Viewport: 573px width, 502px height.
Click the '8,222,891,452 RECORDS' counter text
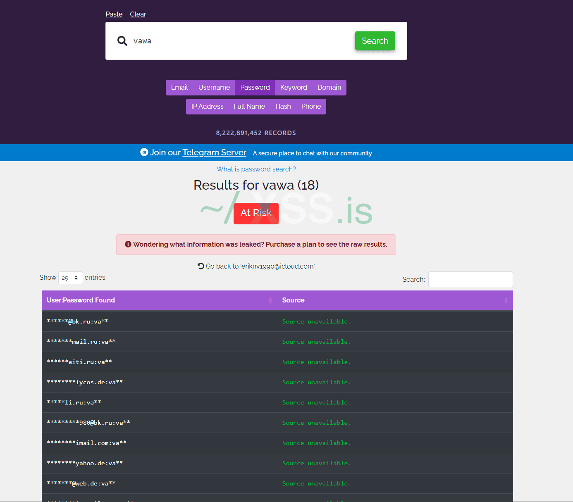[x=256, y=133]
